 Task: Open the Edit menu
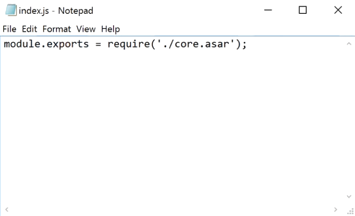29,29
